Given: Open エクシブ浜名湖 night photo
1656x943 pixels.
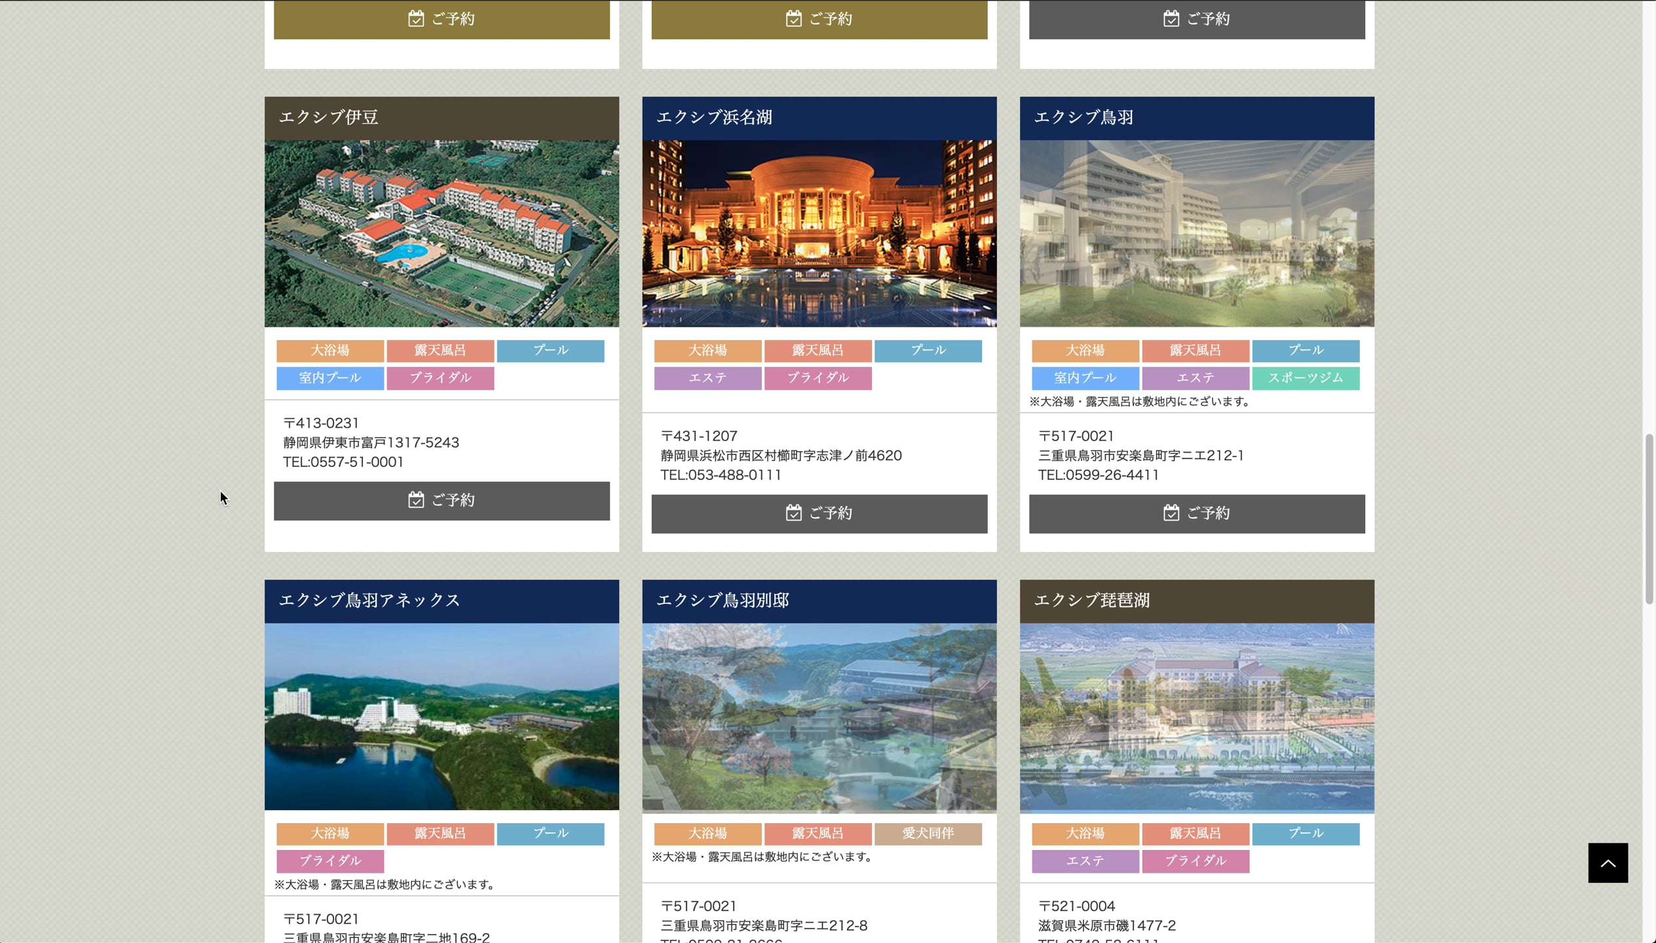Looking at the screenshot, I should click(x=819, y=233).
